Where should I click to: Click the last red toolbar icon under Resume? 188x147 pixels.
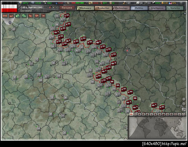43,16
